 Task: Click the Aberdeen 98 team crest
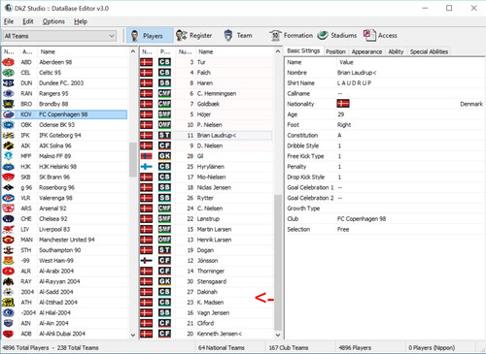point(9,62)
